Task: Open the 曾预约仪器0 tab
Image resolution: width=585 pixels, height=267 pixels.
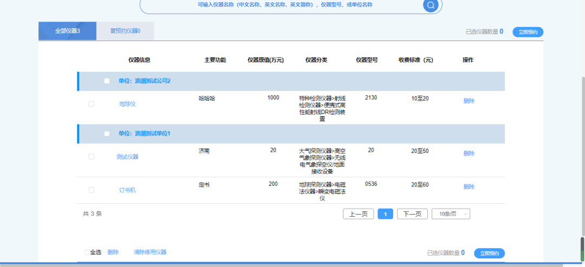Action: pos(125,31)
